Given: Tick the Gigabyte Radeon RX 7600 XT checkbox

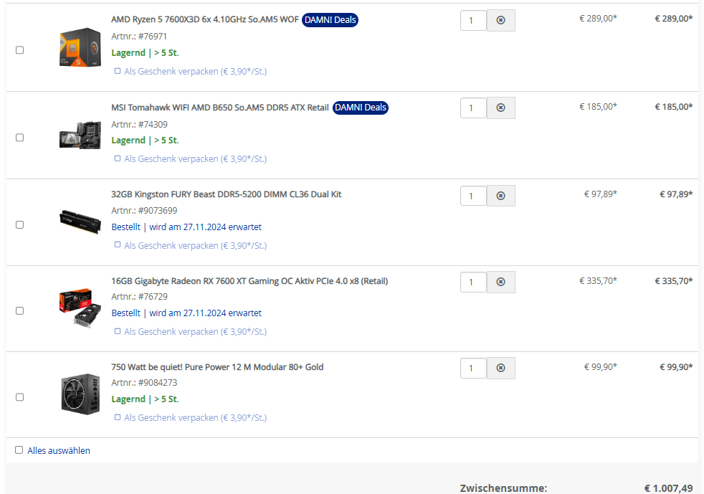Looking at the screenshot, I should (20, 310).
